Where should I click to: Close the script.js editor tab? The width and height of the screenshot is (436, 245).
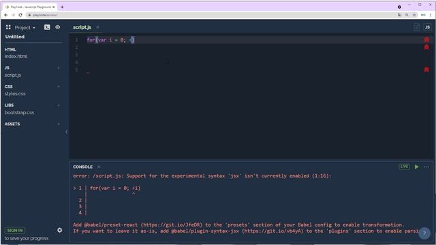(97, 27)
